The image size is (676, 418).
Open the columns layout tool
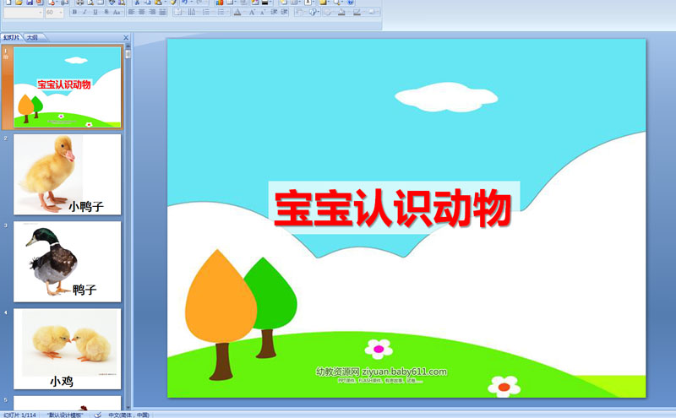(192, 12)
